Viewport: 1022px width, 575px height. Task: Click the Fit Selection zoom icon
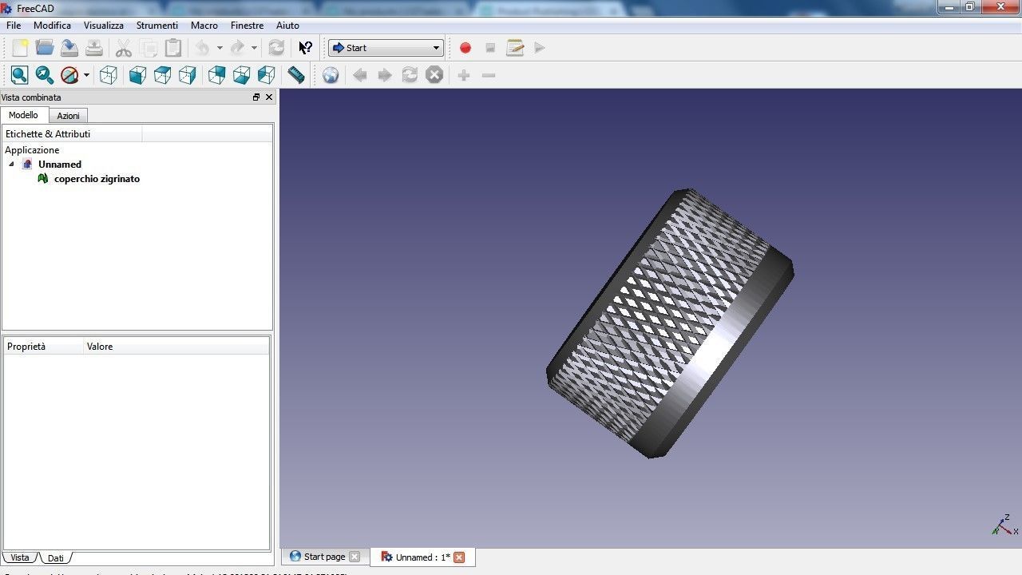(x=45, y=75)
